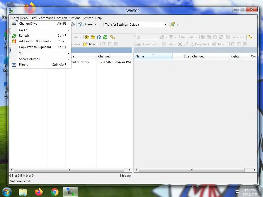263x197 pixels.
Task: Click remote parent directory icon
Action: pyautogui.click(x=203, y=37)
